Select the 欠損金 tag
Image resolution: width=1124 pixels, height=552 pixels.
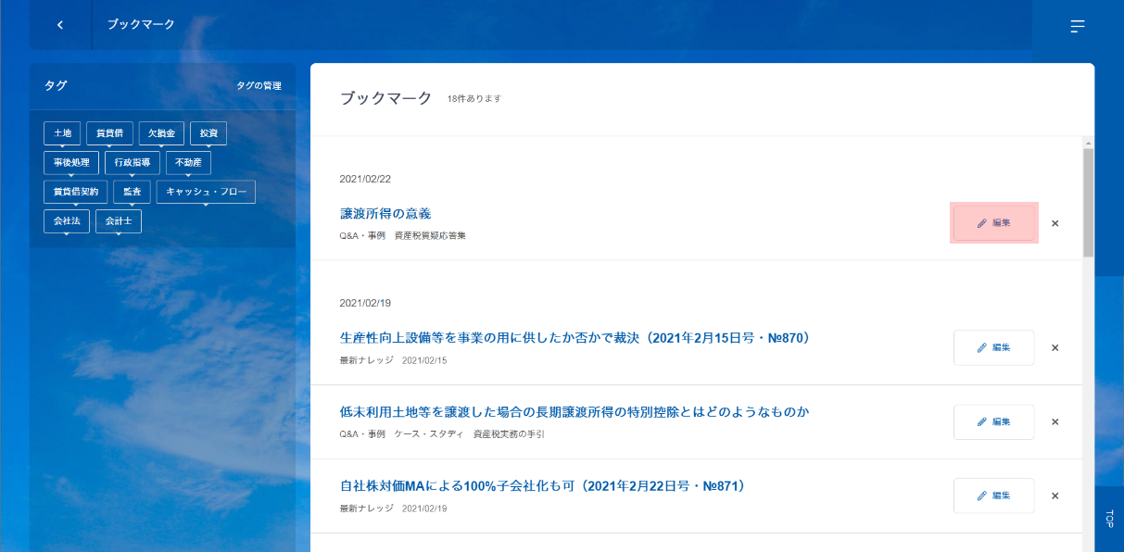pos(162,133)
